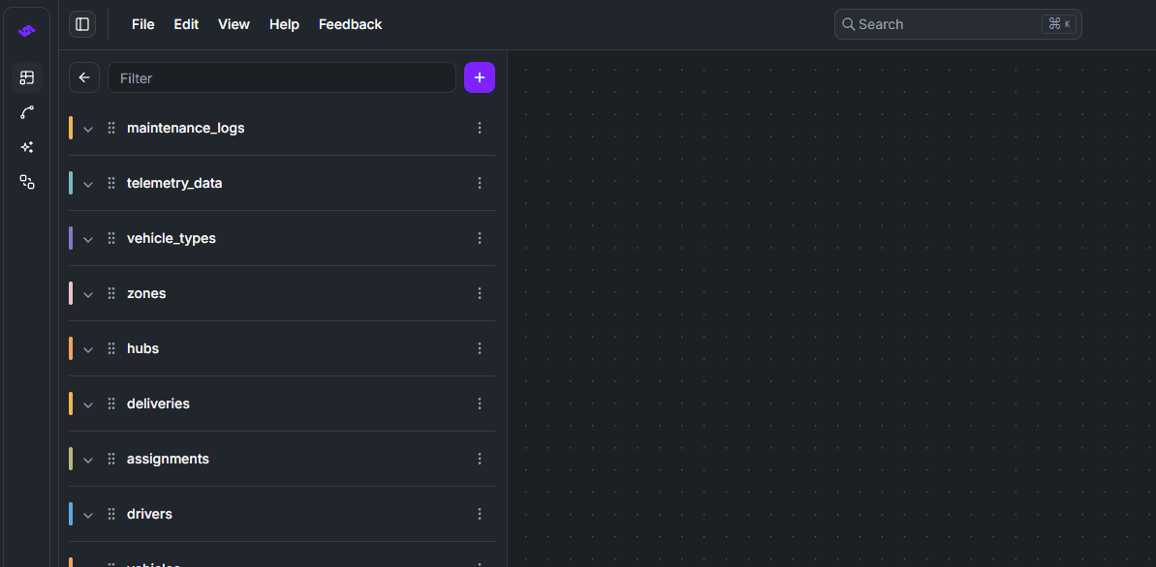Open the Feedback menu
The width and height of the screenshot is (1156, 567).
(350, 24)
